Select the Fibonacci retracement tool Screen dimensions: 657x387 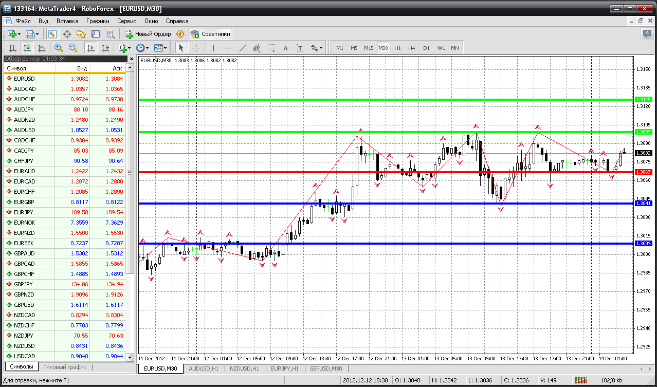271,48
